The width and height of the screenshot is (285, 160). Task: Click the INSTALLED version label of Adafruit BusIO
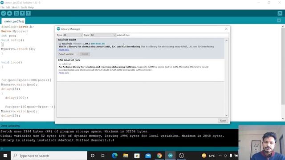98,44
